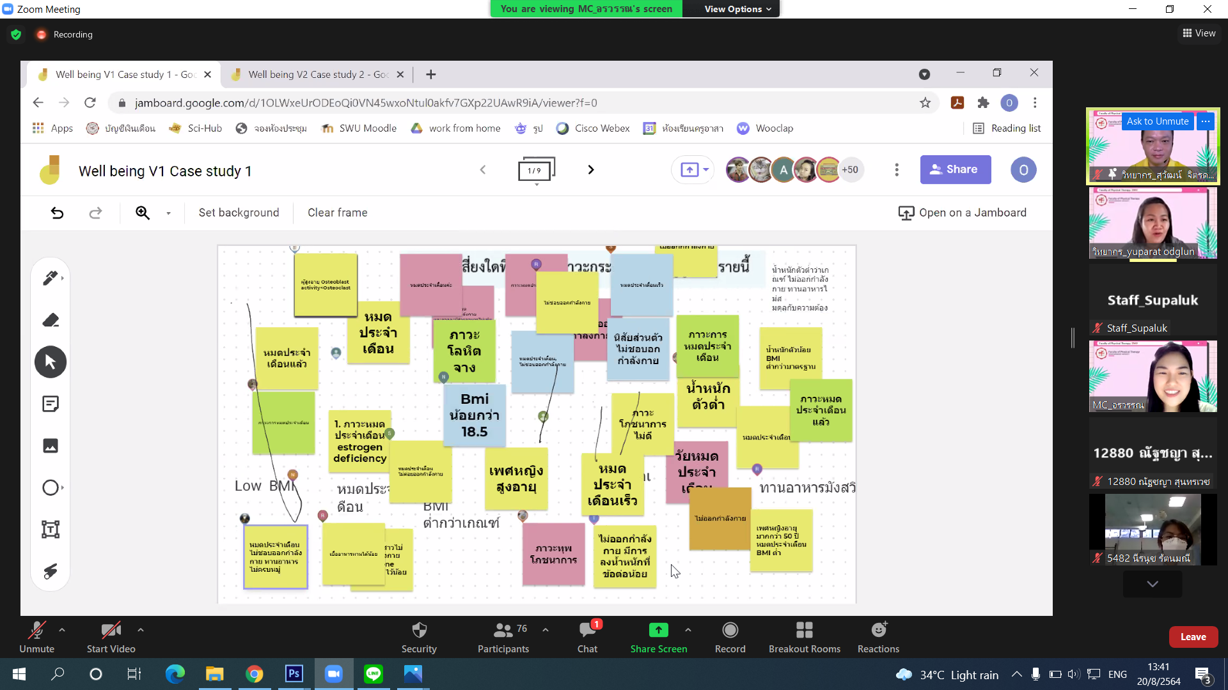Expand the frame bar 1/9 selector

[536, 171]
